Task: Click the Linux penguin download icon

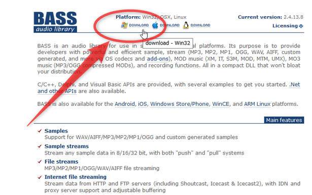Action: point(186,25)
